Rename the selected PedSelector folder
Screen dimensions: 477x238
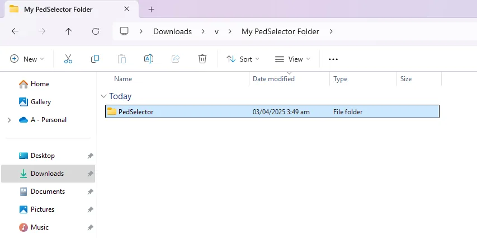pyautogui.click(x=148, y=59)
